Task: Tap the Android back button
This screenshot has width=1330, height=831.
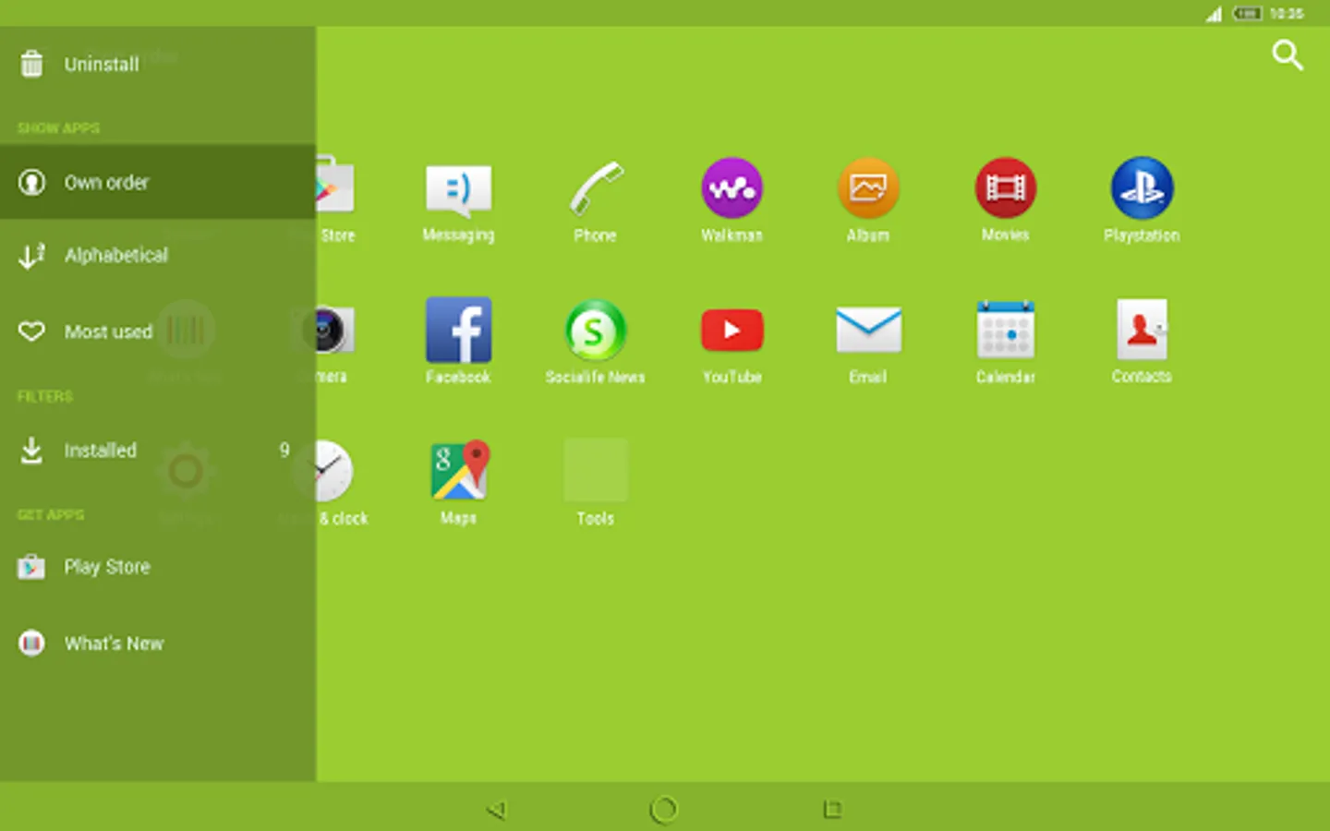Action: pyautogui.click(x=497, y=810)
